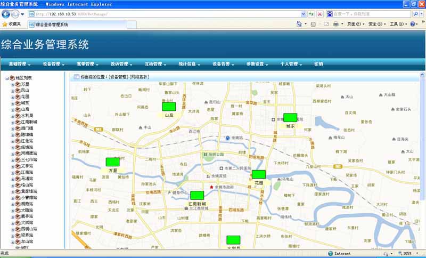This screenshot has width=426, height=258.
Task: Expand the 江南新城 tree node
Action: 12,122
